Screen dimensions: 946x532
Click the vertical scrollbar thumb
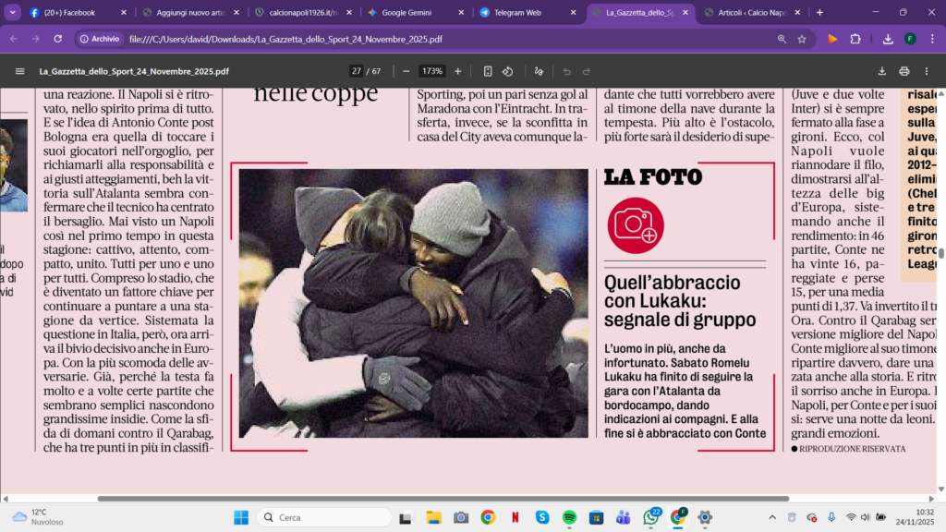pyautogui.click(x=941, y=253)
